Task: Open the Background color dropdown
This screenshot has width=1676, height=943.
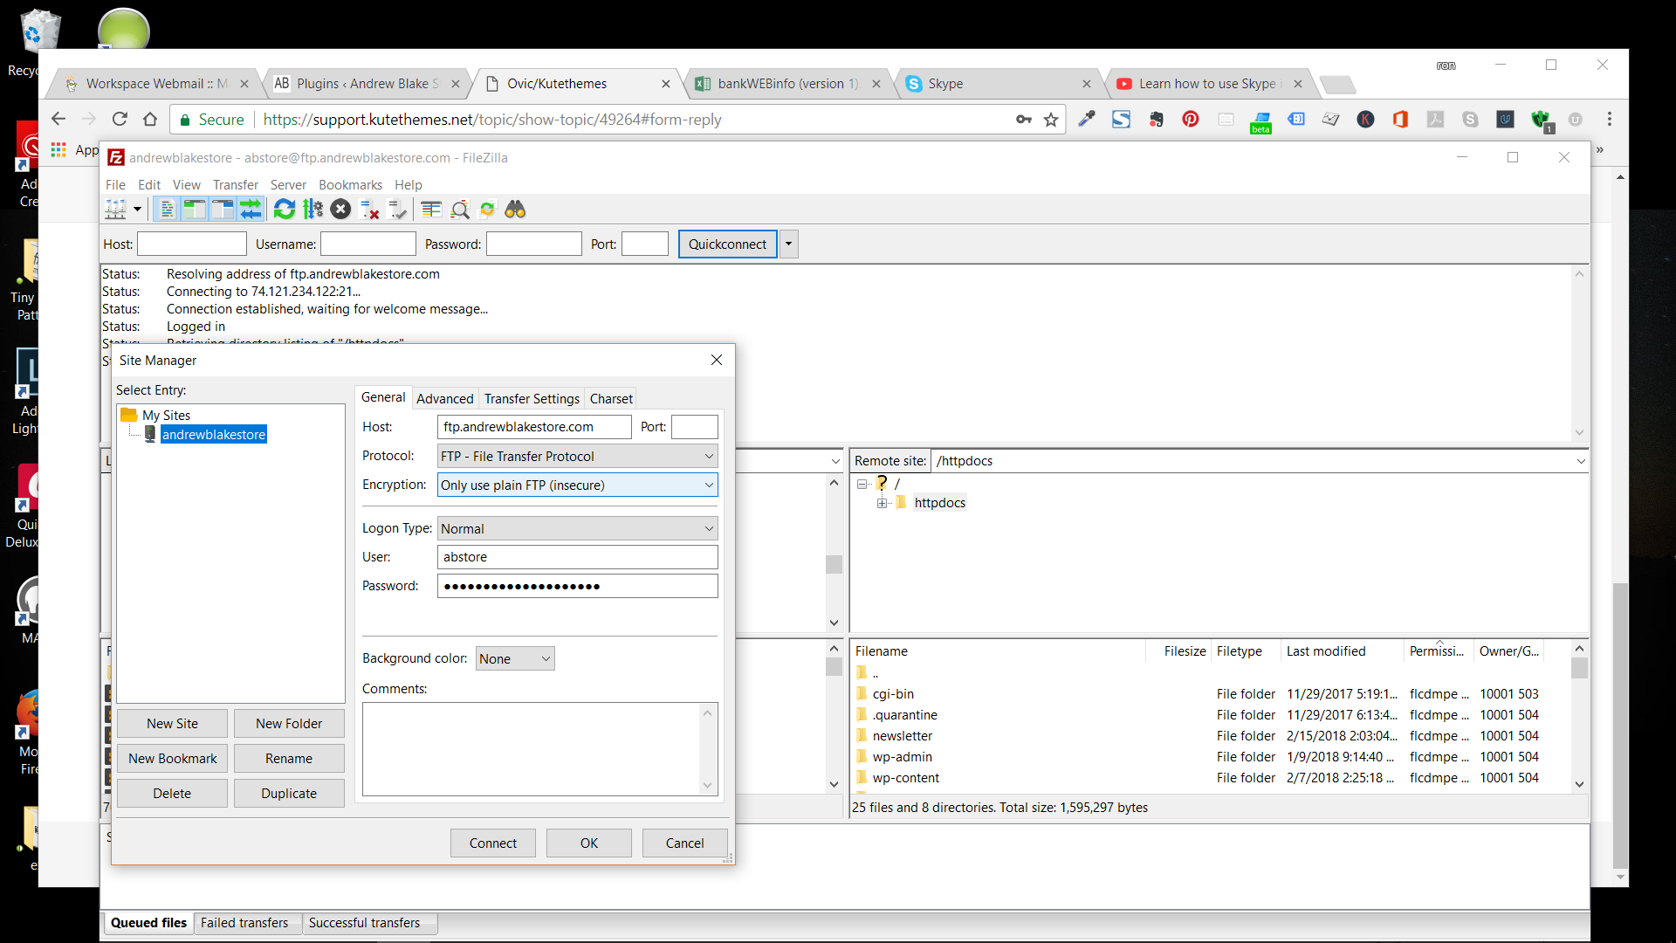Action: [x=515, y=659]
